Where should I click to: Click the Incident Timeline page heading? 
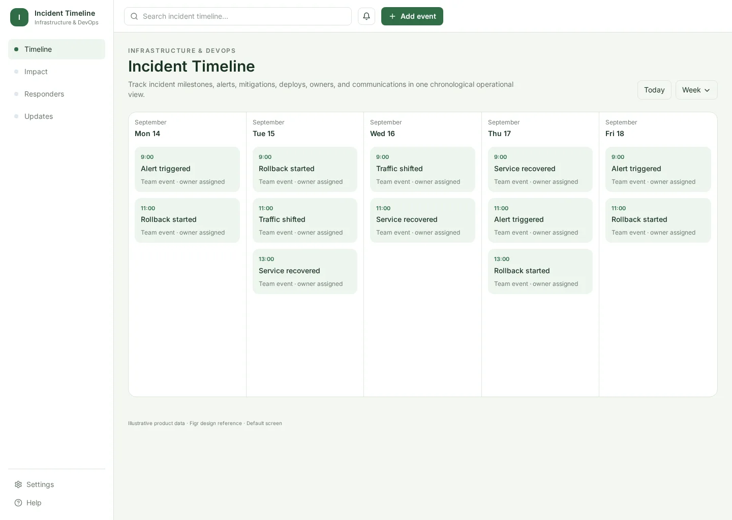pos(192,66)
